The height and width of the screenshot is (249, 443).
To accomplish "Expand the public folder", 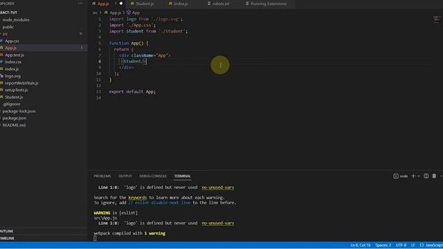I will [x=8, y=27].
